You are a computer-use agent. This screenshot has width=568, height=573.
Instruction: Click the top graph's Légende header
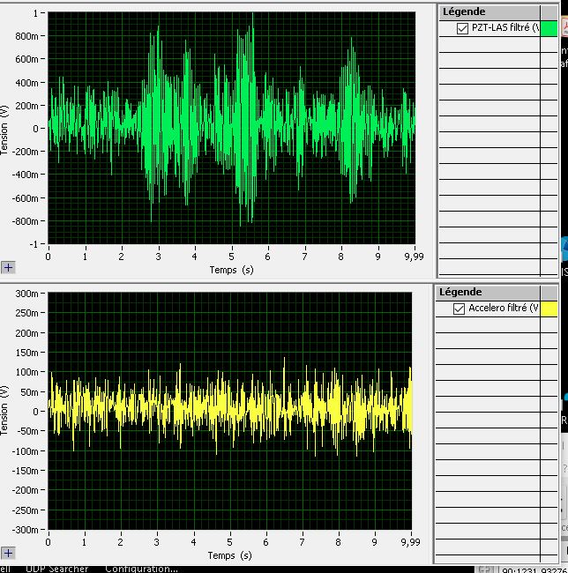pyautogui.click(x=462, y=11)
